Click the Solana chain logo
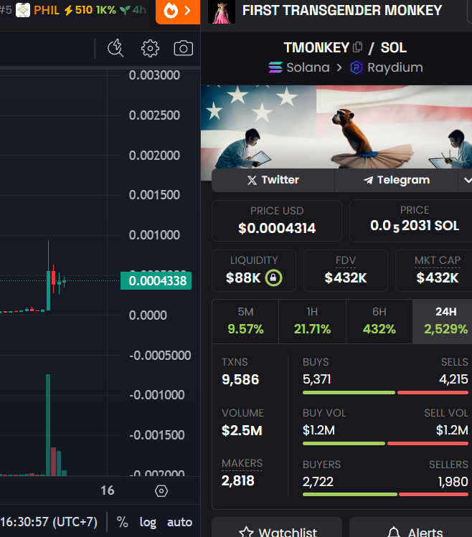 click(275, 67)
